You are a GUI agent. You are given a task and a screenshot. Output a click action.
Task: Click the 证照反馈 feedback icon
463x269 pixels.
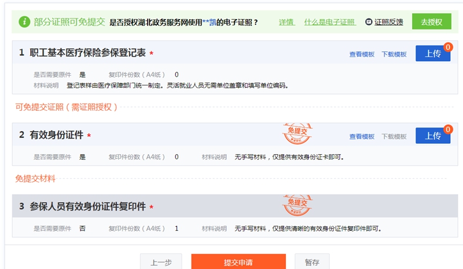[369, 22]
